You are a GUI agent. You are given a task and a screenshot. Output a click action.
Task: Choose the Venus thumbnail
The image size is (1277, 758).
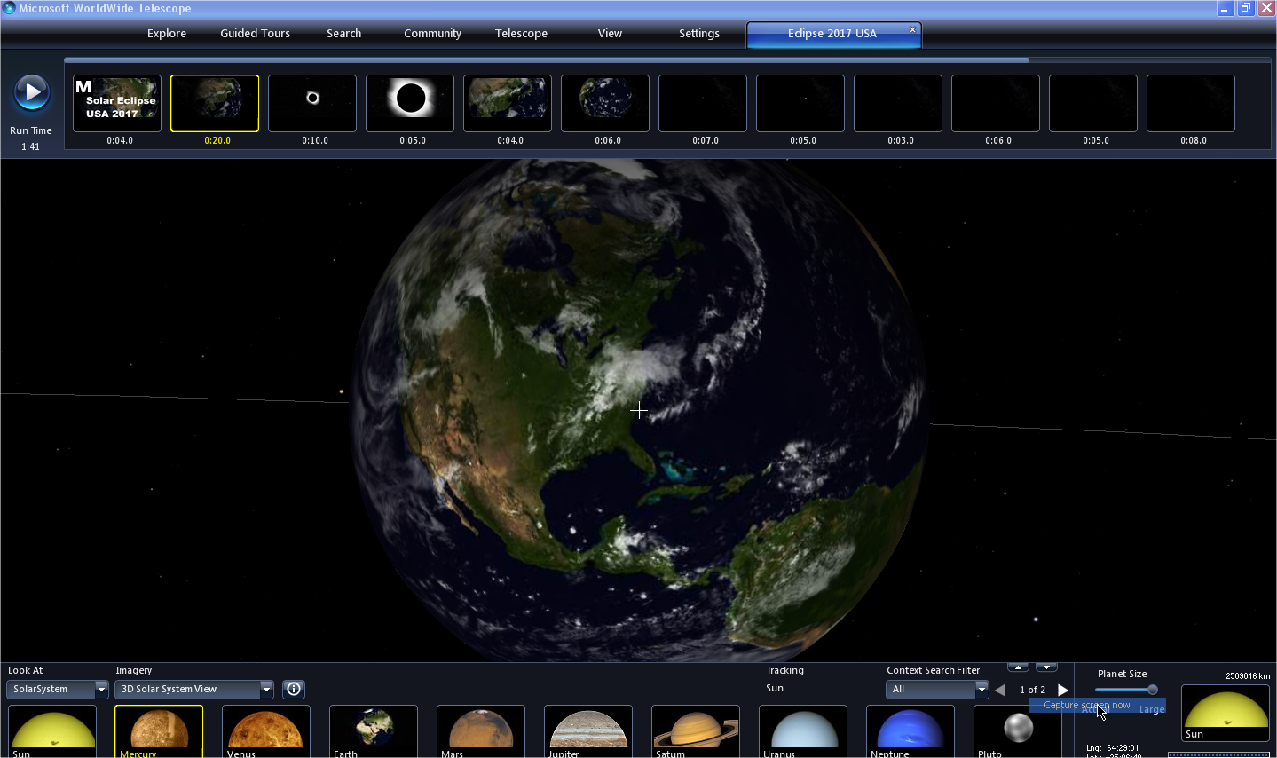(266, 731)
